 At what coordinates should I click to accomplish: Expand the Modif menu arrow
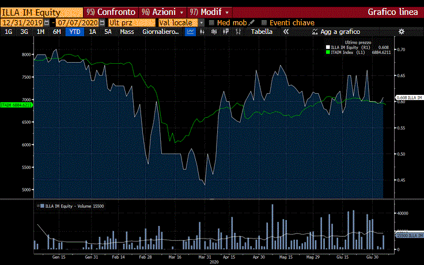227,13
